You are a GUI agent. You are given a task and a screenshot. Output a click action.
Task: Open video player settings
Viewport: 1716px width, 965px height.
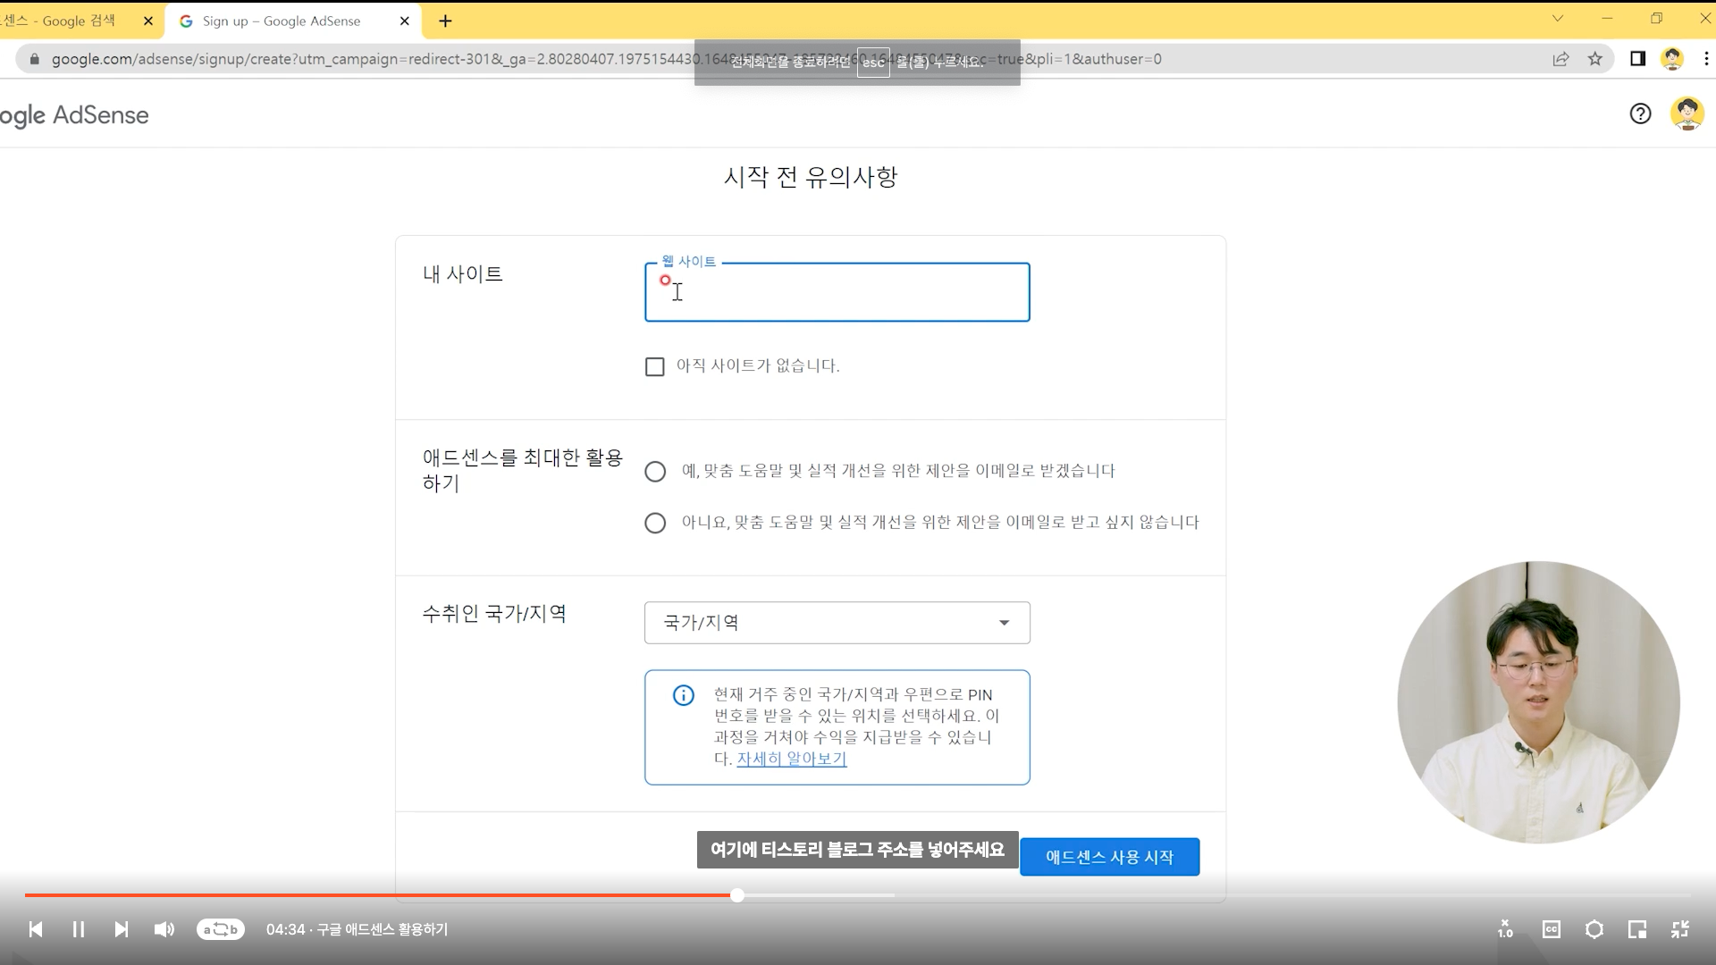click(x=1594, y=929)
